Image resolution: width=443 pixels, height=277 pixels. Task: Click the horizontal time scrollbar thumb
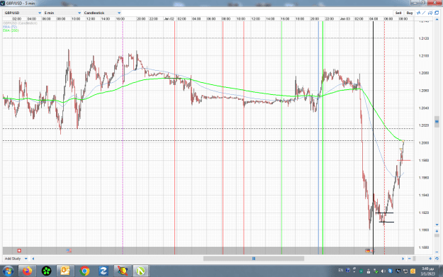tap(254, 259)
